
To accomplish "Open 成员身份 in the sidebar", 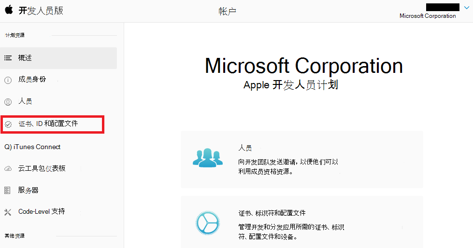I will pyautogui.click(x=32, y=79).
